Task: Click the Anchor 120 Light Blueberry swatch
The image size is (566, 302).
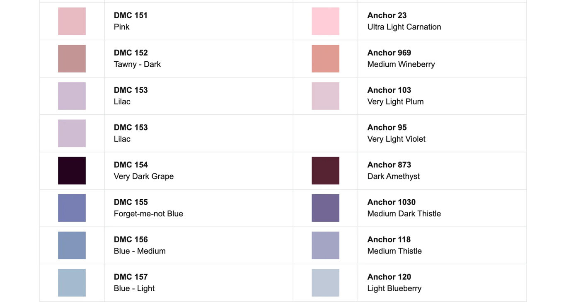Action: click(x=325, y=283)
